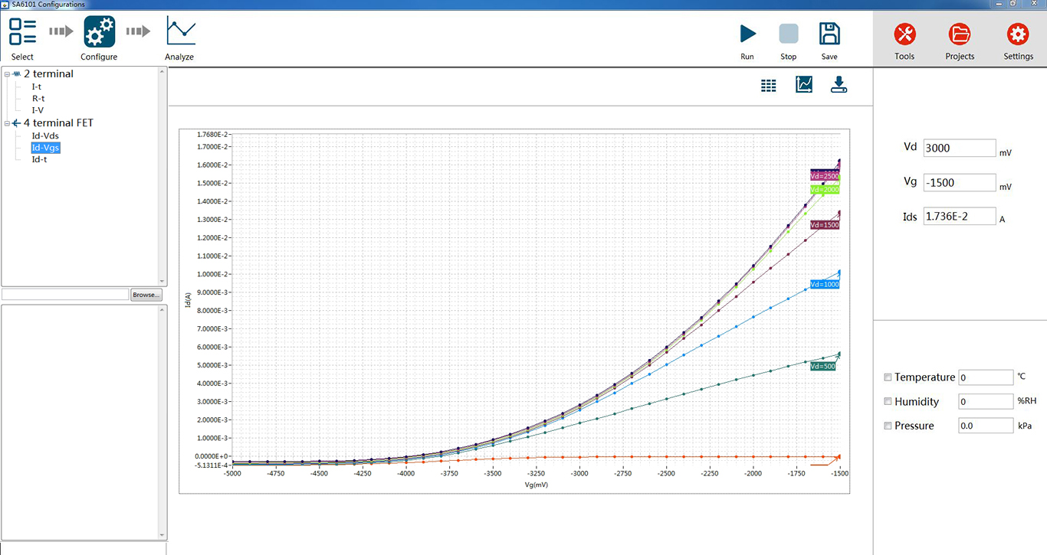Select I-V test item
Viewport: 1047px width, 555px height.
(38, 110)
